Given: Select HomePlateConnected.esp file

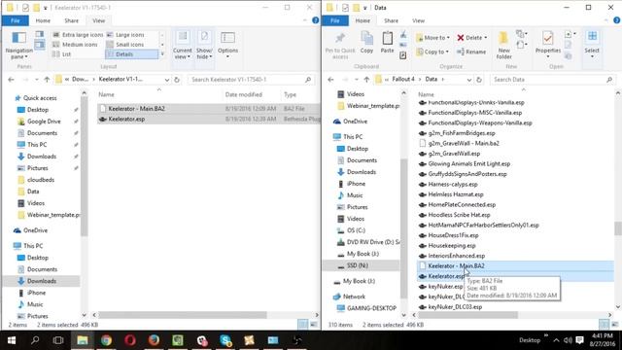Looking at the screenshot, I should (x=462, y=205).
